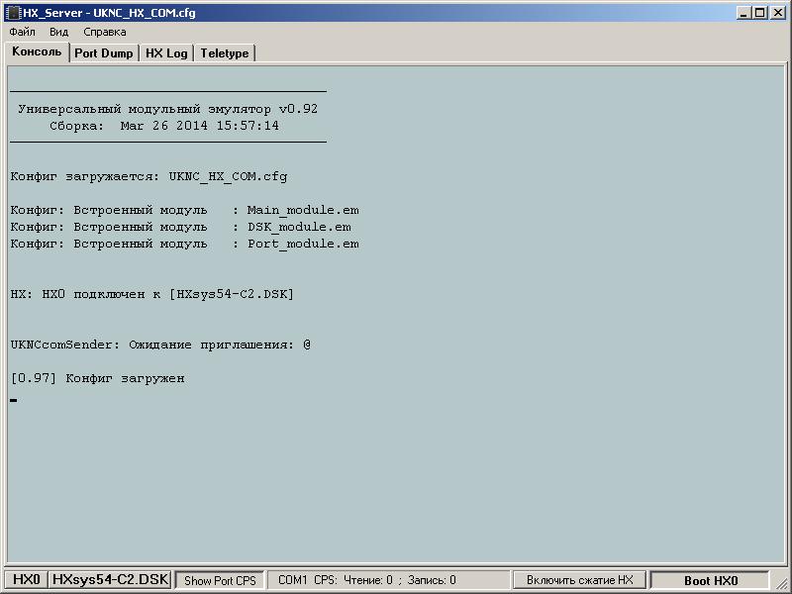Select the Teletype tab
Image resolution: width=792 pixels, height=594 pixels.
(225, 53)
